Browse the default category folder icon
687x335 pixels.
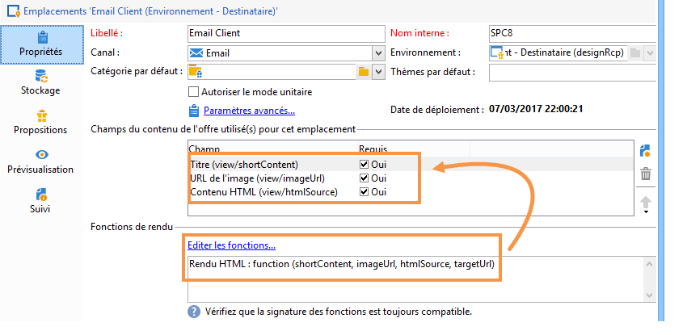point(364,72)
